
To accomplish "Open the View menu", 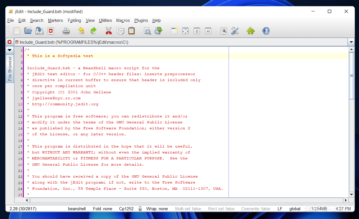I will (x=90, y=20).
